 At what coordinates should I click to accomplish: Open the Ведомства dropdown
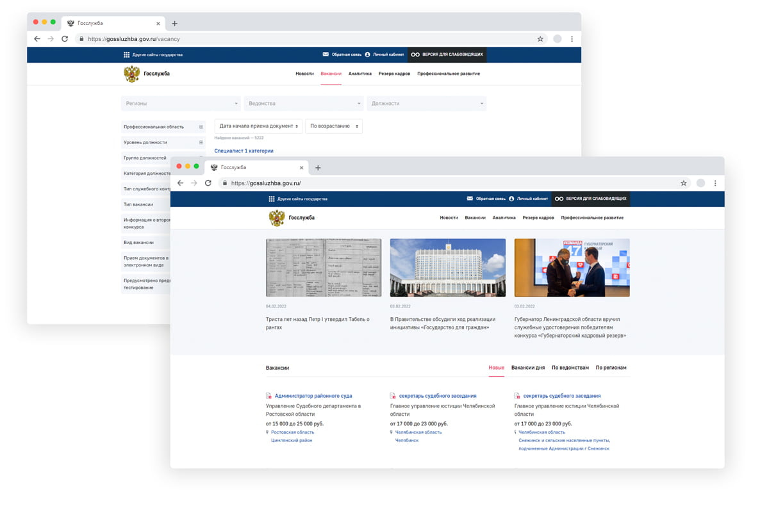pyautogui.click(x=304, y=103)
